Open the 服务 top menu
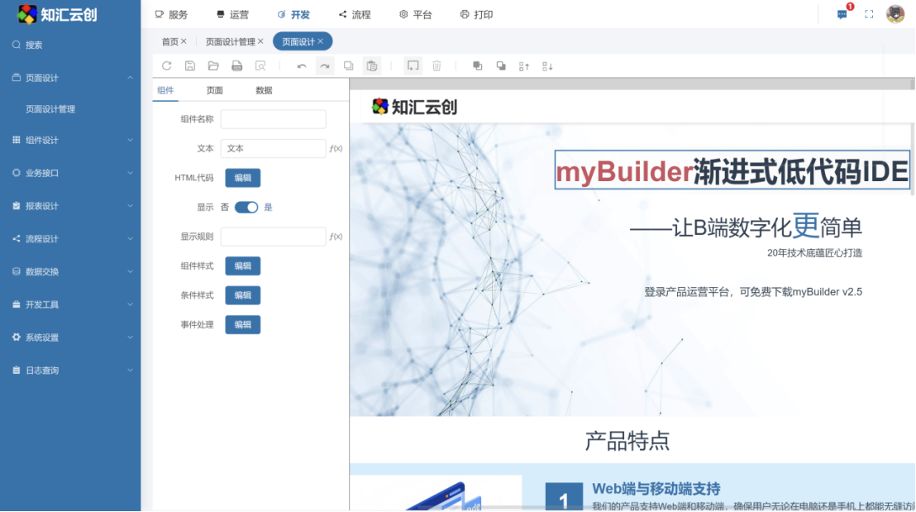Image resolution: width=916 pixels, height=512 pixels. pos(171,15)
